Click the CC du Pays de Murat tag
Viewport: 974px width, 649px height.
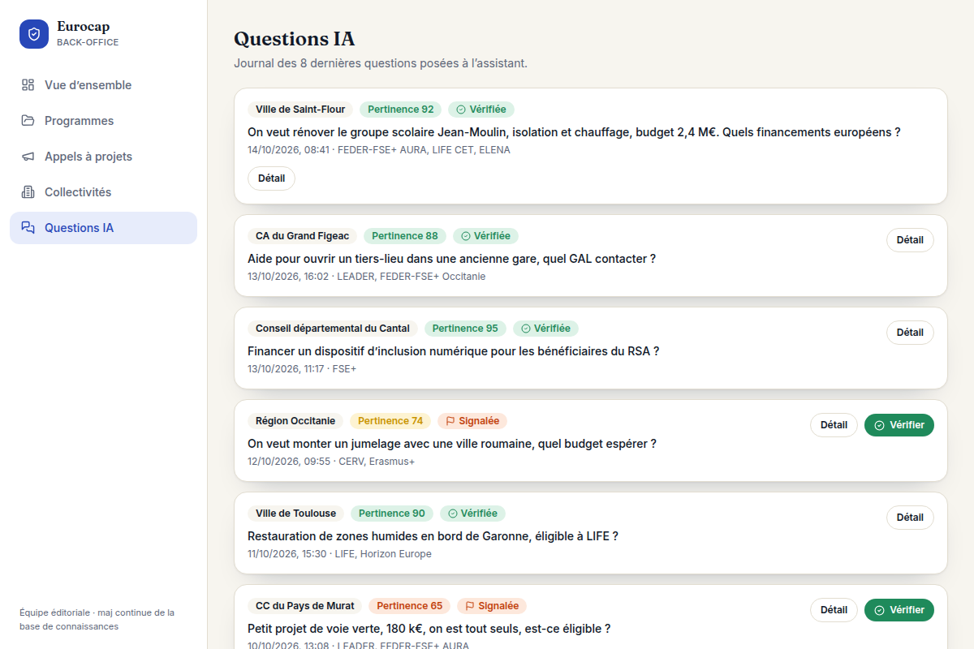point(305,606)
